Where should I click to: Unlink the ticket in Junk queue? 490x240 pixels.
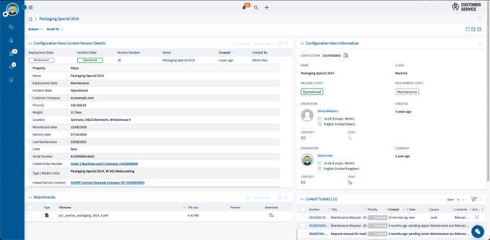click(477, 217)
